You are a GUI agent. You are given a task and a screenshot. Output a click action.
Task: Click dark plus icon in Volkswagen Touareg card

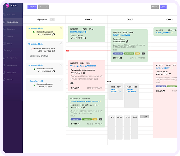pyautogui.click(x=72, y=83)
